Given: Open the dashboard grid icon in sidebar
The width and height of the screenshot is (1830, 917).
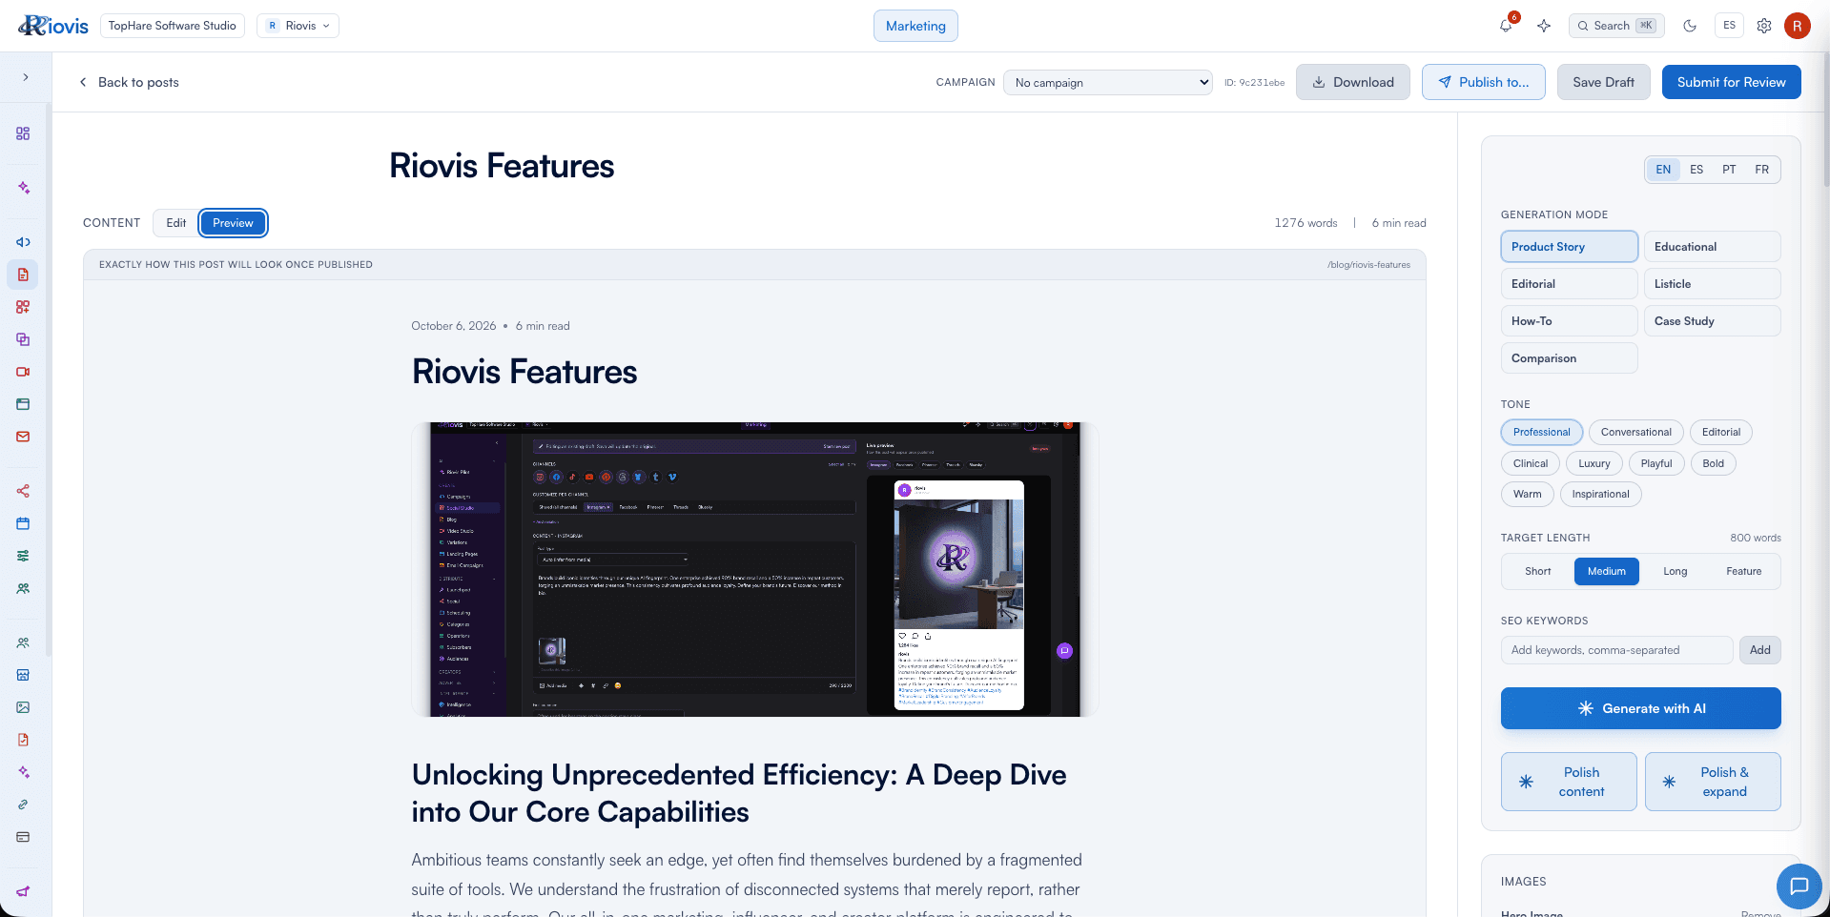Looking at the screenshot, I should pyautogui.click(x=23, y=133).
